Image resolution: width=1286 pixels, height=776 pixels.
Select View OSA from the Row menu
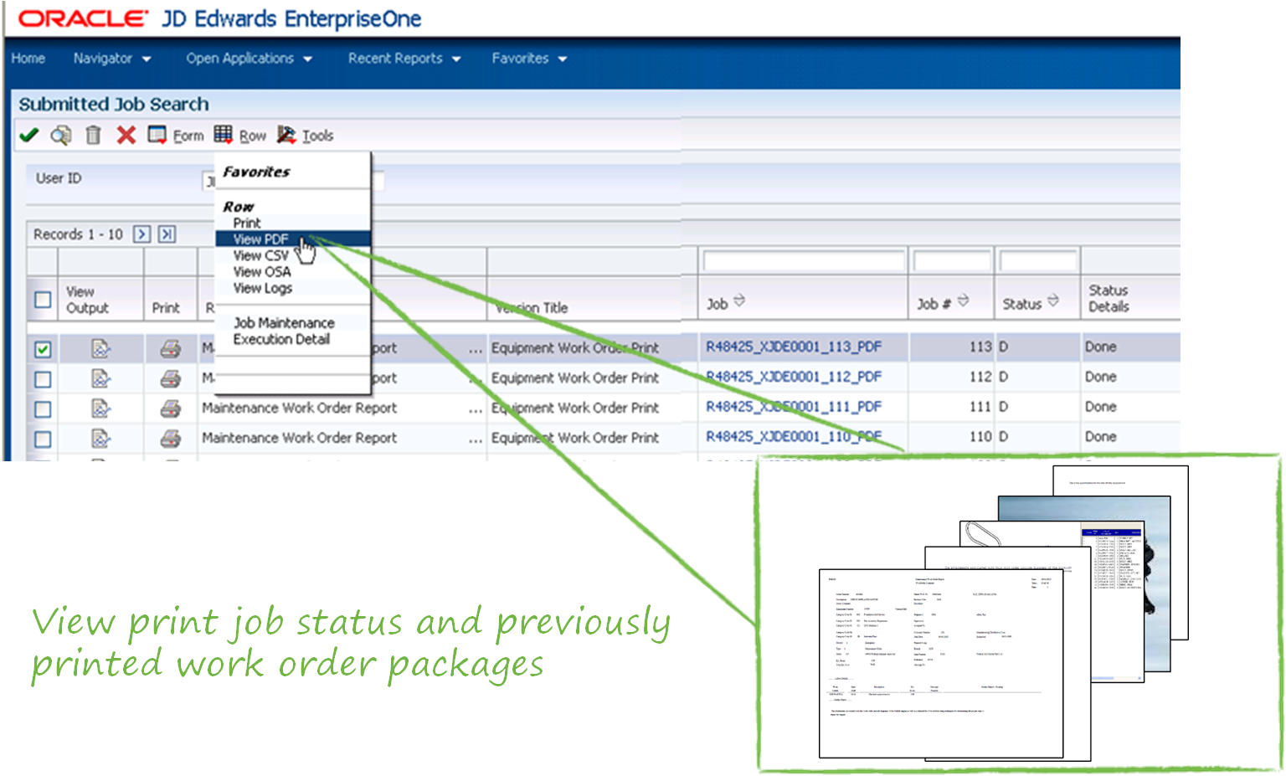point(262,272)
